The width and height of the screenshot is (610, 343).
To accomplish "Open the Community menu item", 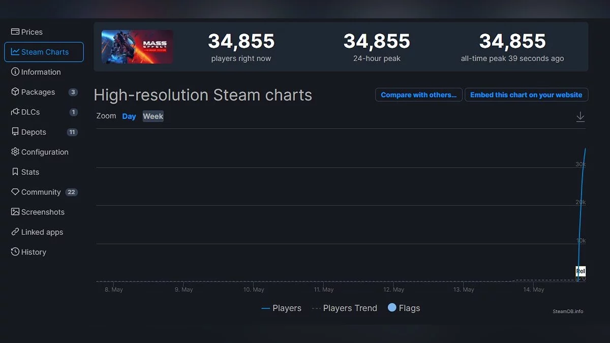I will pyautogui.click(x=41, y=192).
